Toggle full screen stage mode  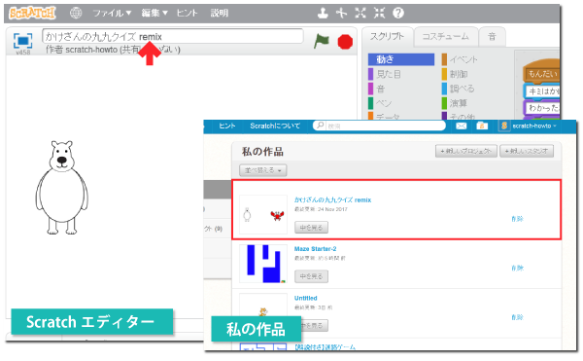click(22, 41)
